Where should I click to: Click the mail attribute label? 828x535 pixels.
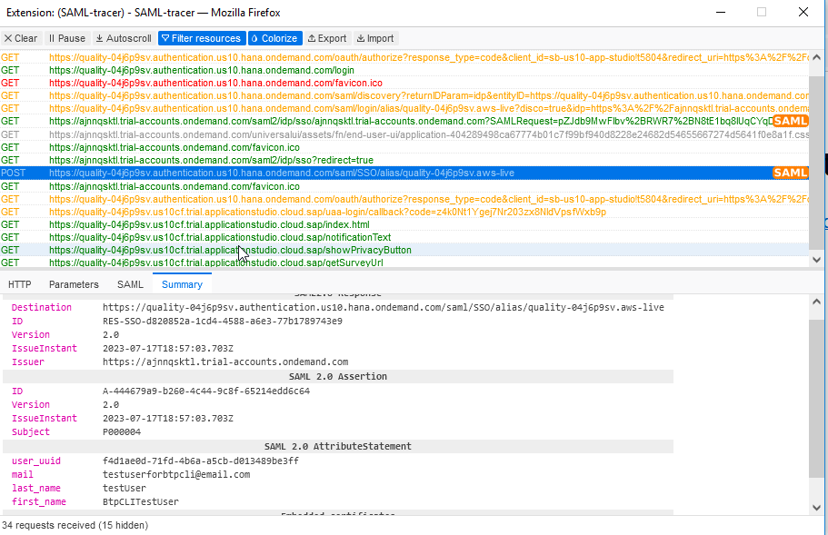tap(22, 474)
